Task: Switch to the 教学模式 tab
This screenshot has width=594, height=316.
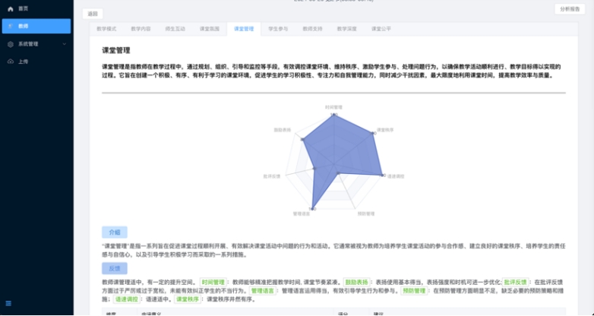Action: (x=106, y=28)
